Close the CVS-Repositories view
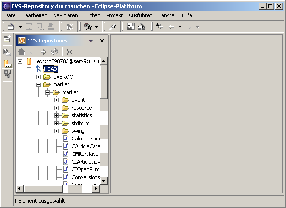 [102, 41]
